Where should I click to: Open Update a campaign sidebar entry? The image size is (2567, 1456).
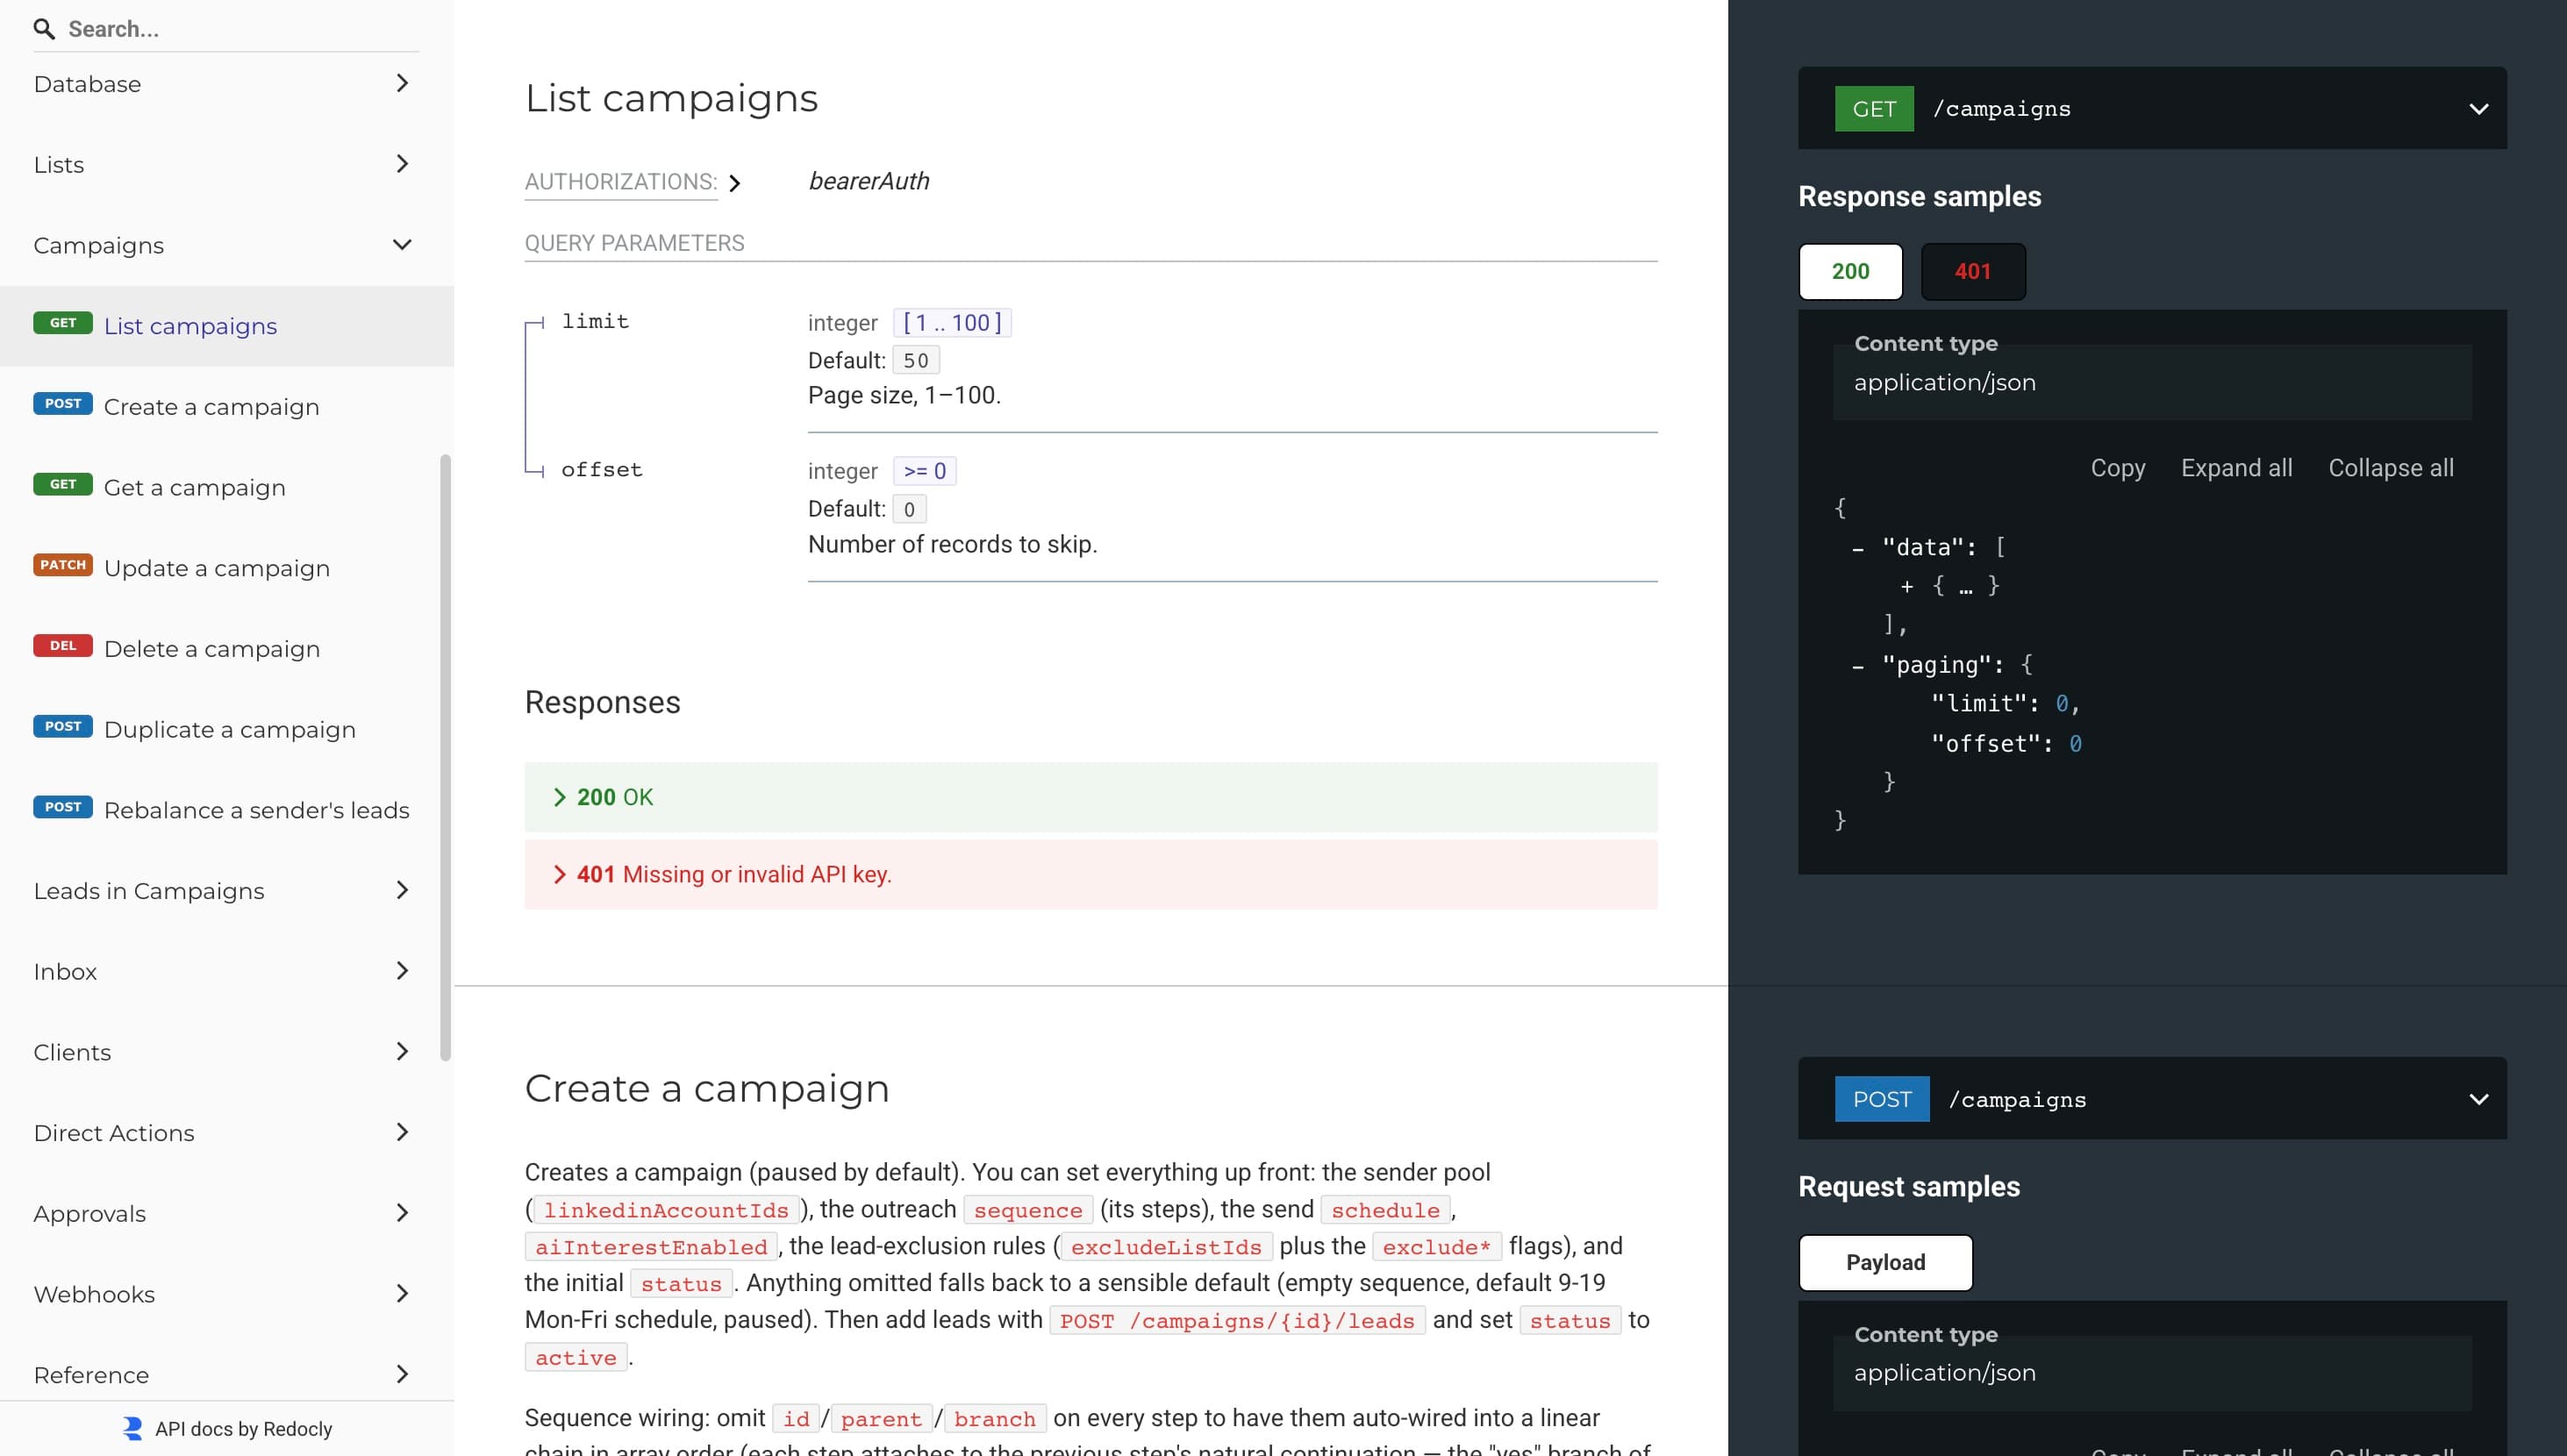[226, 568]
